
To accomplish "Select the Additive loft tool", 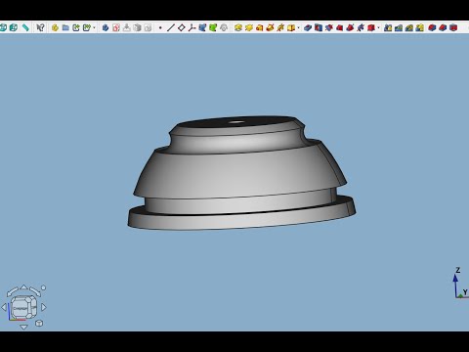I will click(x=259, y=27).
